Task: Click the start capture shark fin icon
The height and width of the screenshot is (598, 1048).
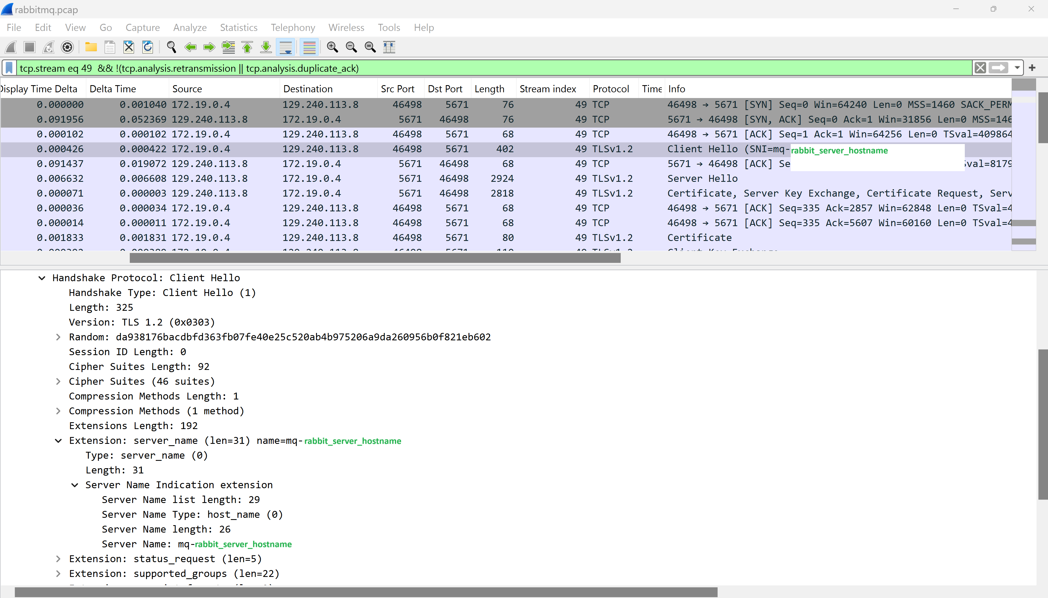Action: pyautogui.click(x=11, y=47)
